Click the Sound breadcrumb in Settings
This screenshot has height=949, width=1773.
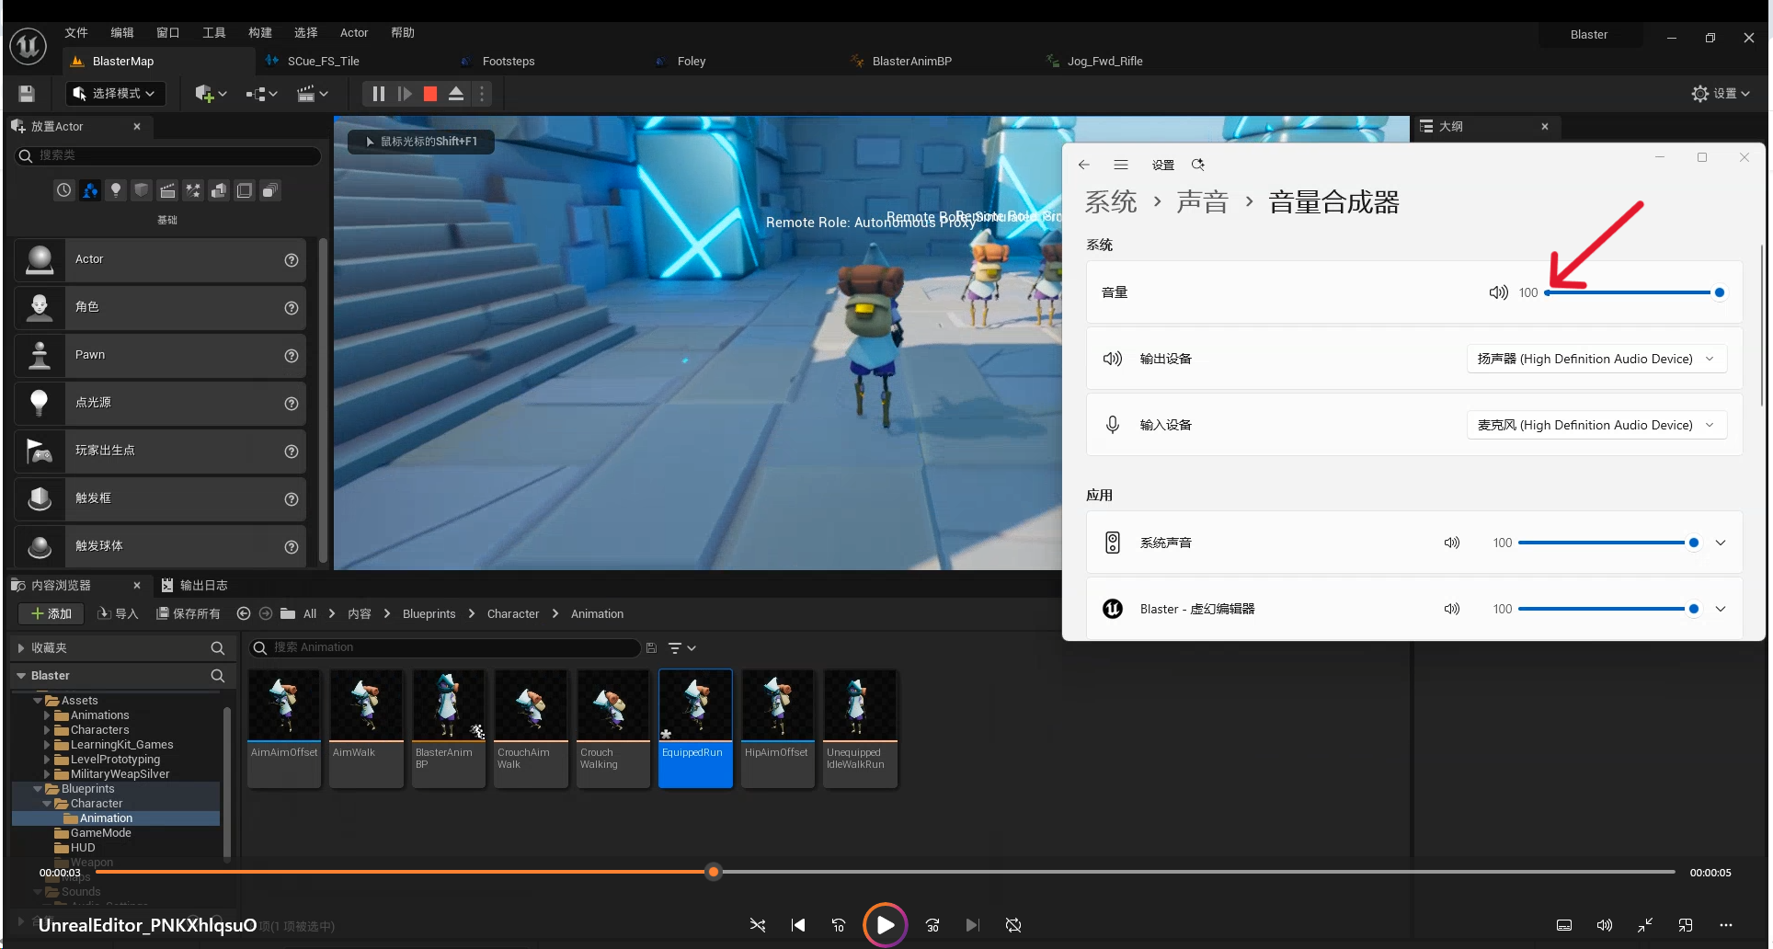[x=1202, y=202]
